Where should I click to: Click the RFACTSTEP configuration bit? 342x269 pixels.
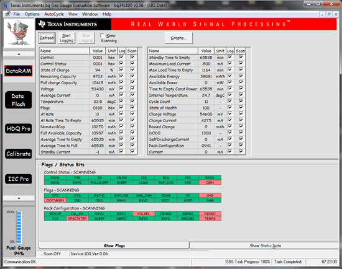point(77,219)
